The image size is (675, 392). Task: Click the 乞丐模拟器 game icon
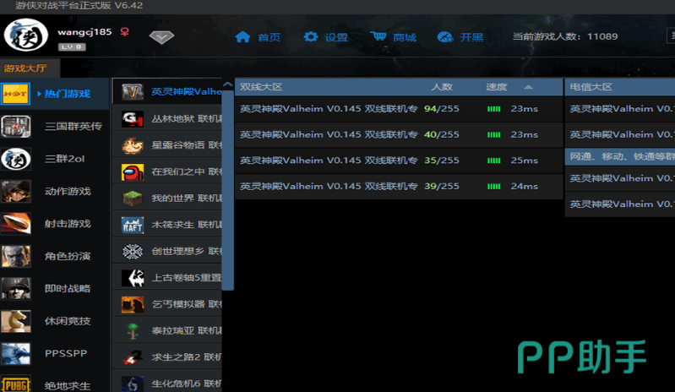click(x=132, y=304)
